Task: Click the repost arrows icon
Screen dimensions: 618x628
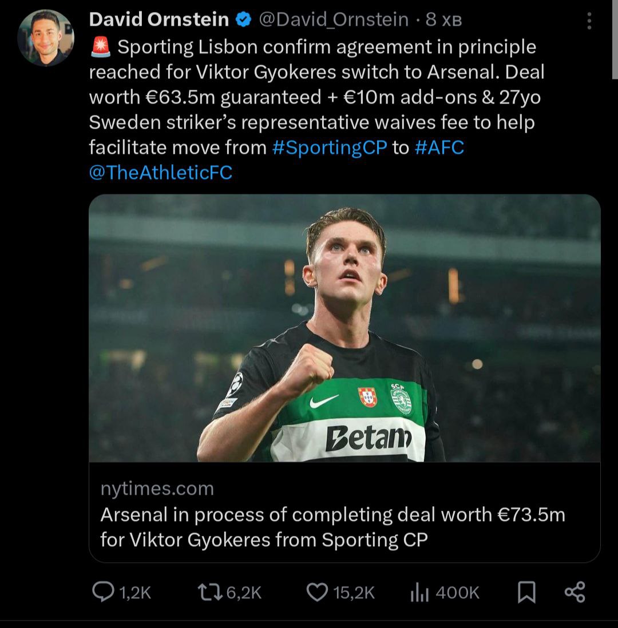Action: click(209, 592)
